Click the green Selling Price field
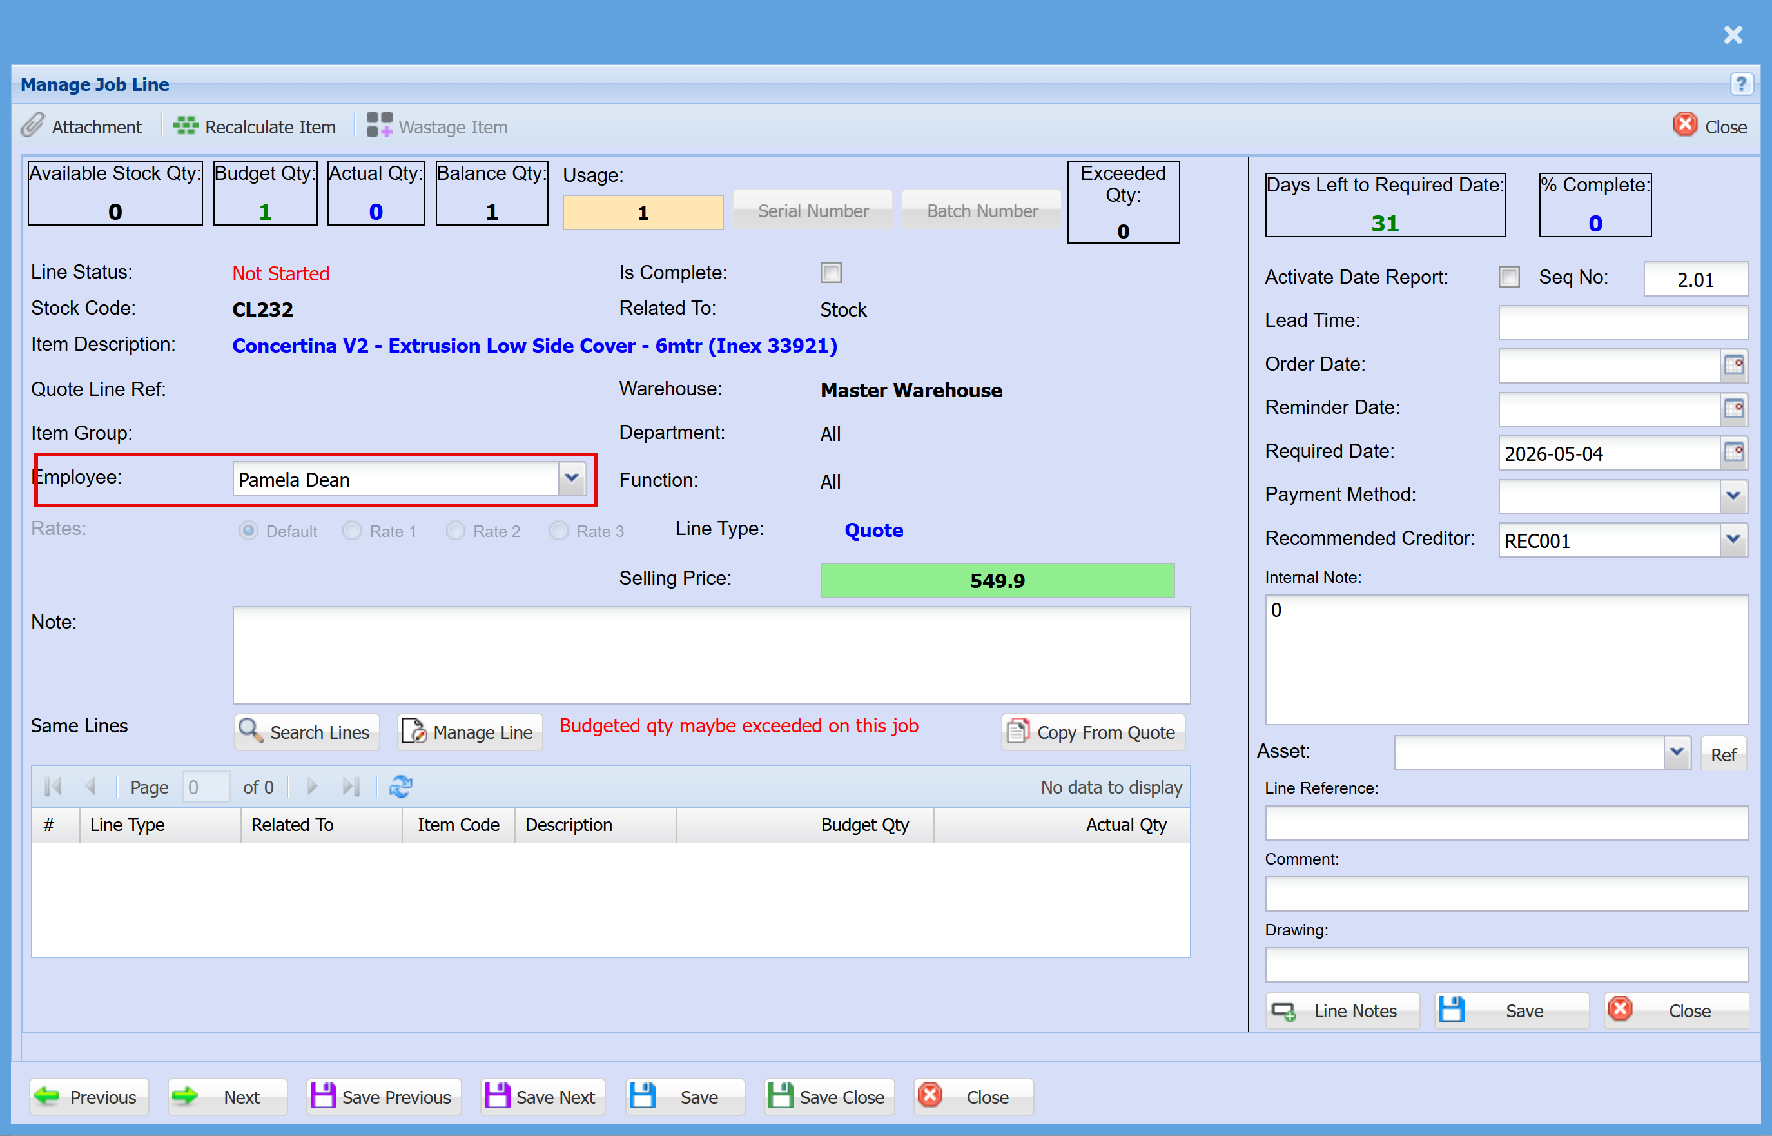Viewport: 1772px width, 1136px height. (x=997, y=580)
